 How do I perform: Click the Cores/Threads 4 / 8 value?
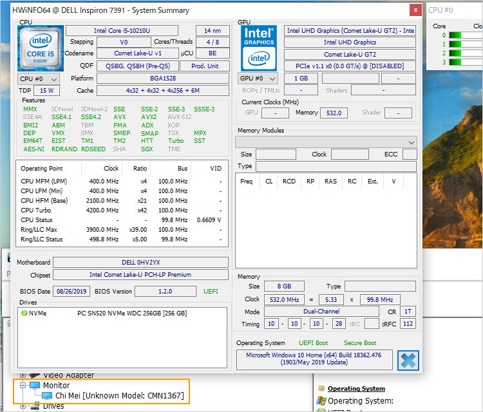click(213, 42)
